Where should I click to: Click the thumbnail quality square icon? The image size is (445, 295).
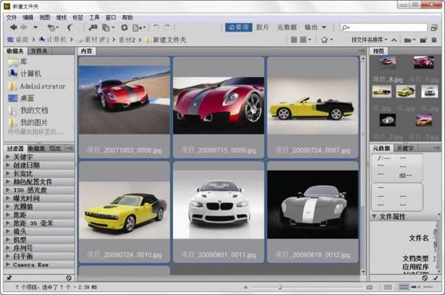[x=294, y=40]
